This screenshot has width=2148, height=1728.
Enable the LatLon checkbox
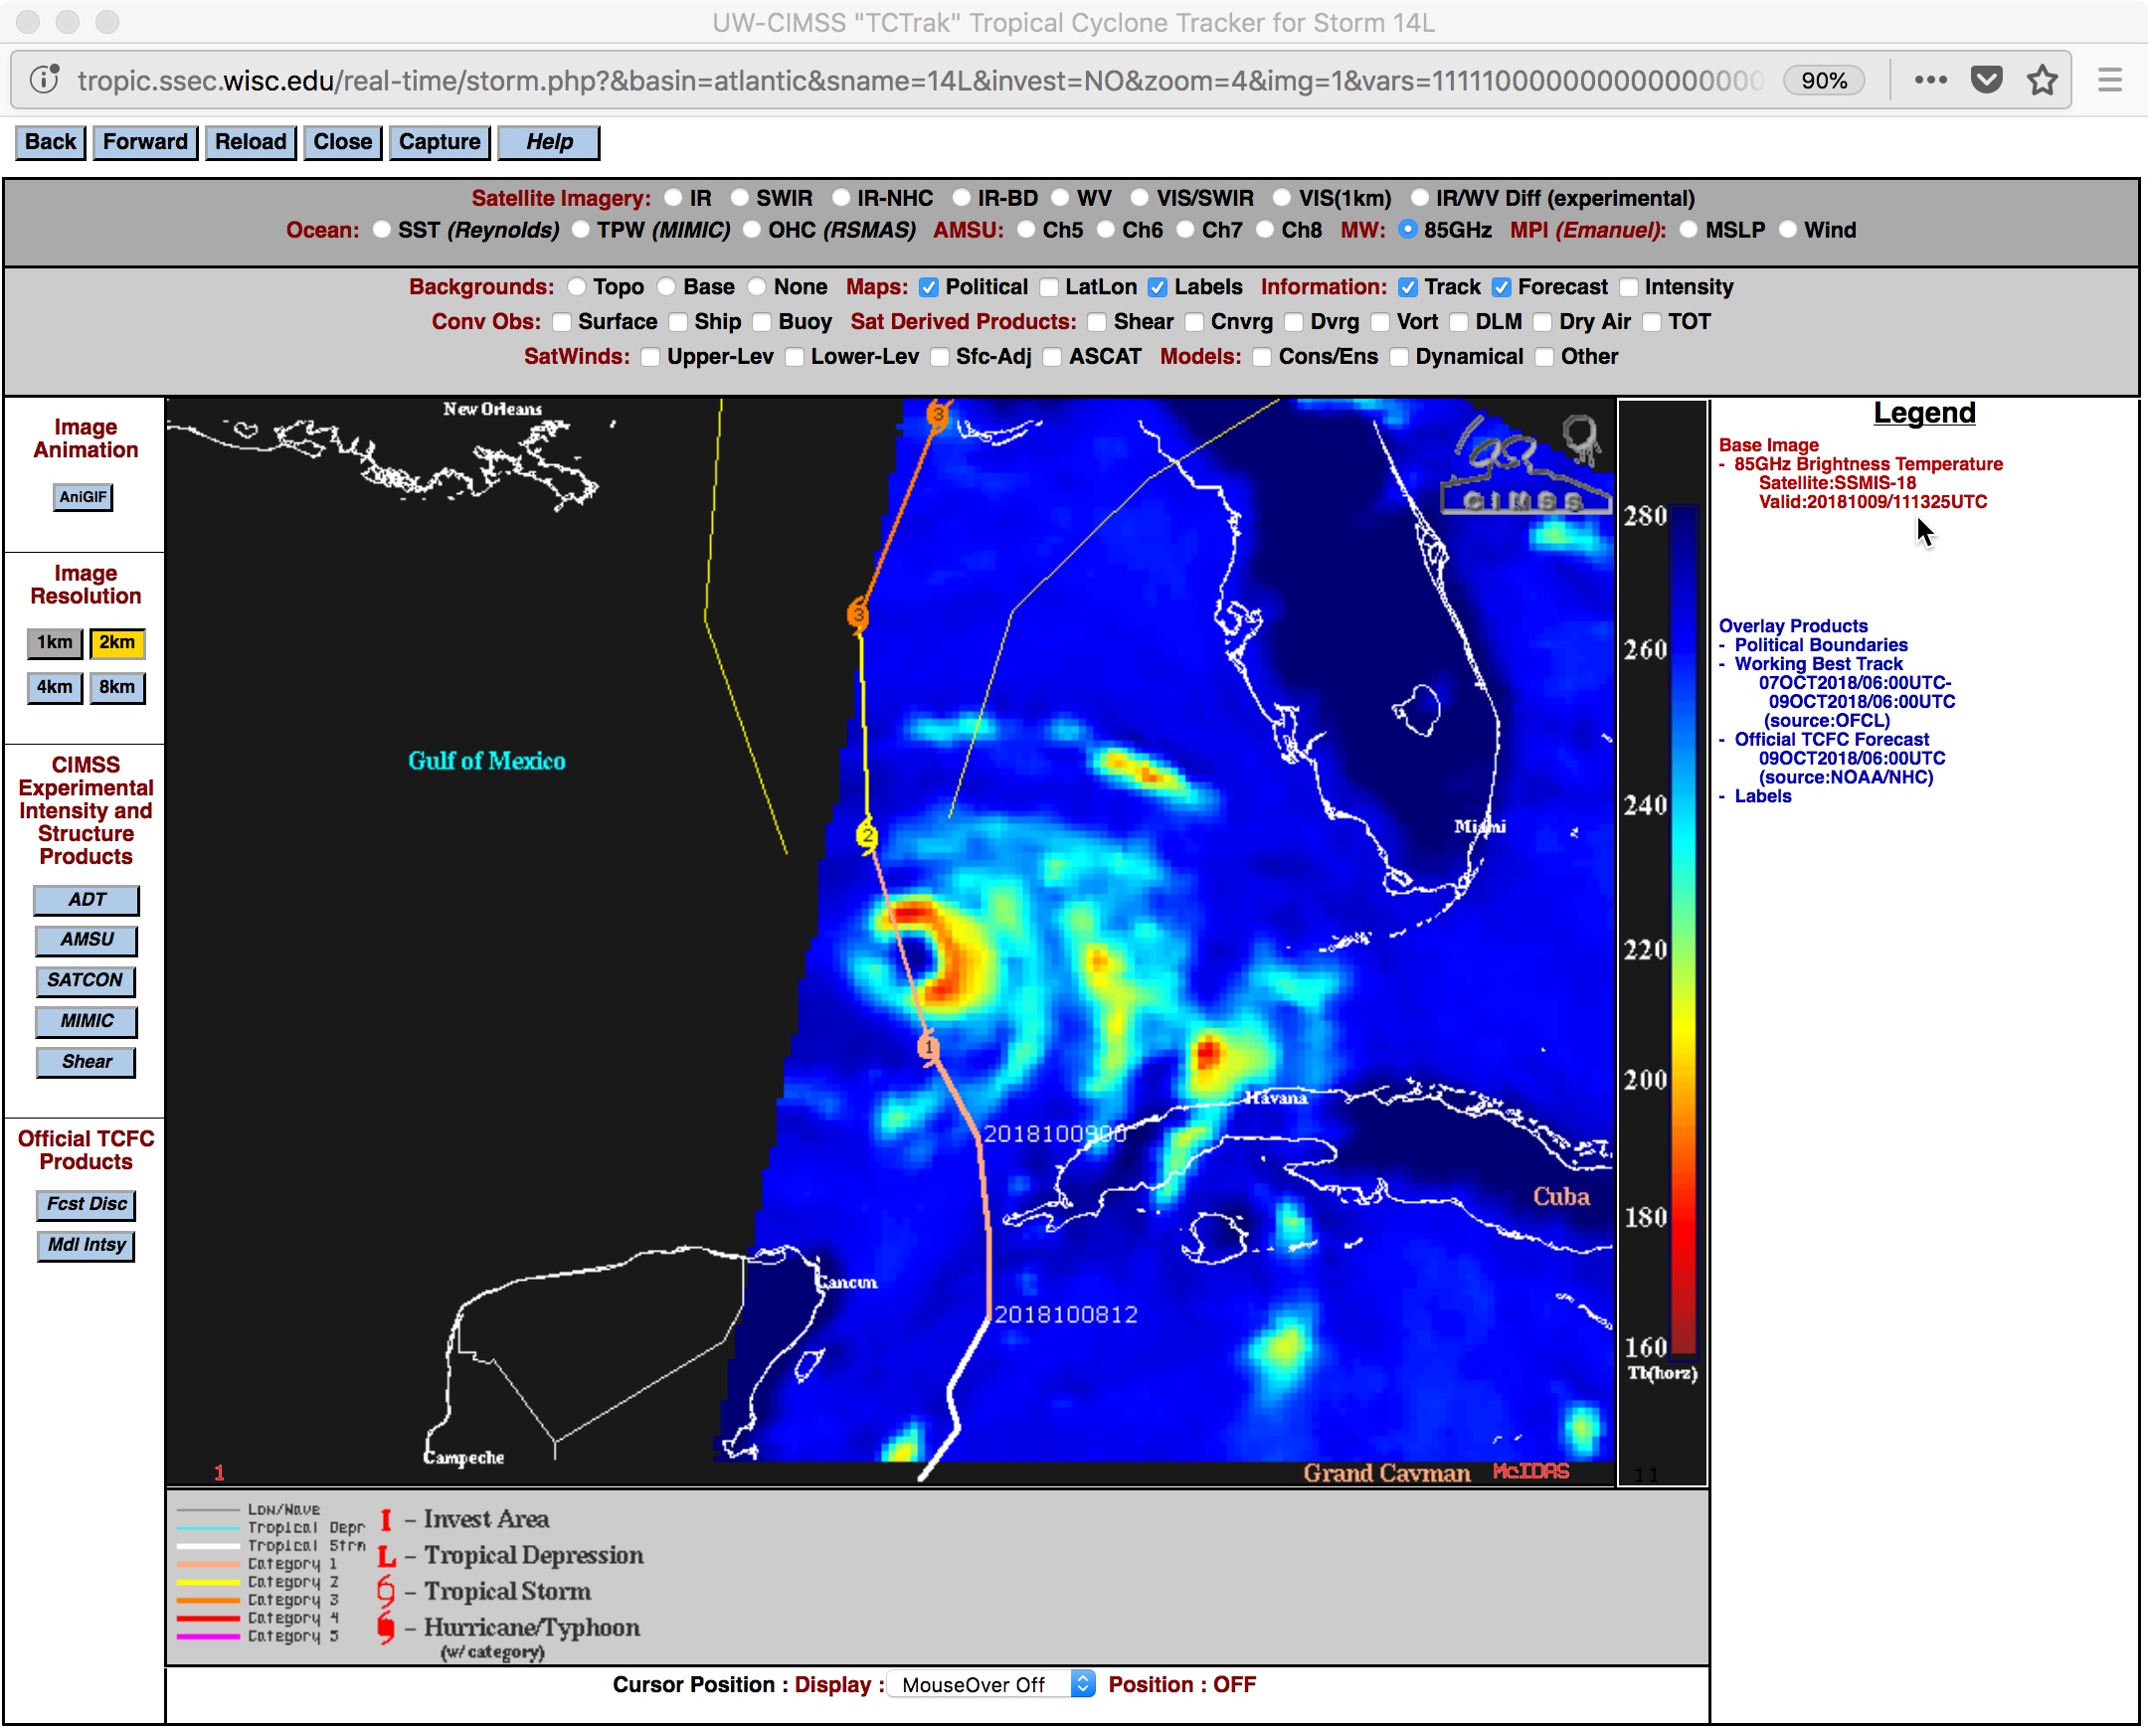point(1049,287)
